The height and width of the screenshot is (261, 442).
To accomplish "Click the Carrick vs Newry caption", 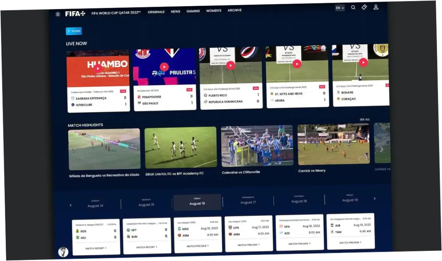I will point(312,171).
